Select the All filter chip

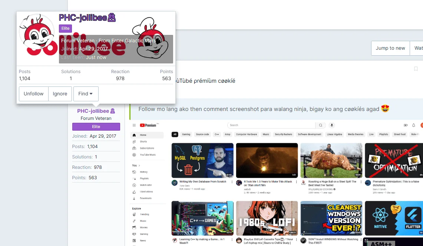(x=175, y=134)
